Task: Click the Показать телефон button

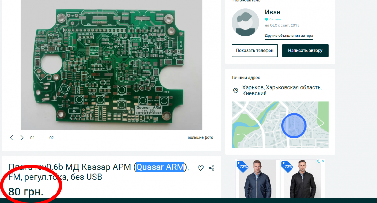Action: [255, 51]
